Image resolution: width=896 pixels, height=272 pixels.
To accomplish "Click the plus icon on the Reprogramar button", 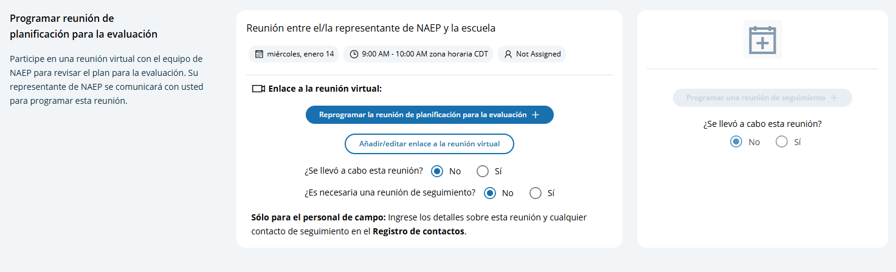I will tap(536, 115).
